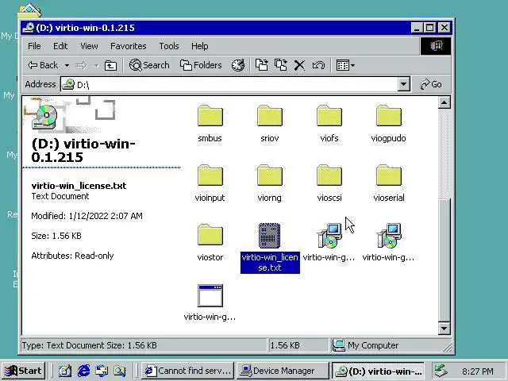Click the system tray hardware icon
Viewport: 508px width, 381px height.
pyautogui.click(x=441, y=371)
